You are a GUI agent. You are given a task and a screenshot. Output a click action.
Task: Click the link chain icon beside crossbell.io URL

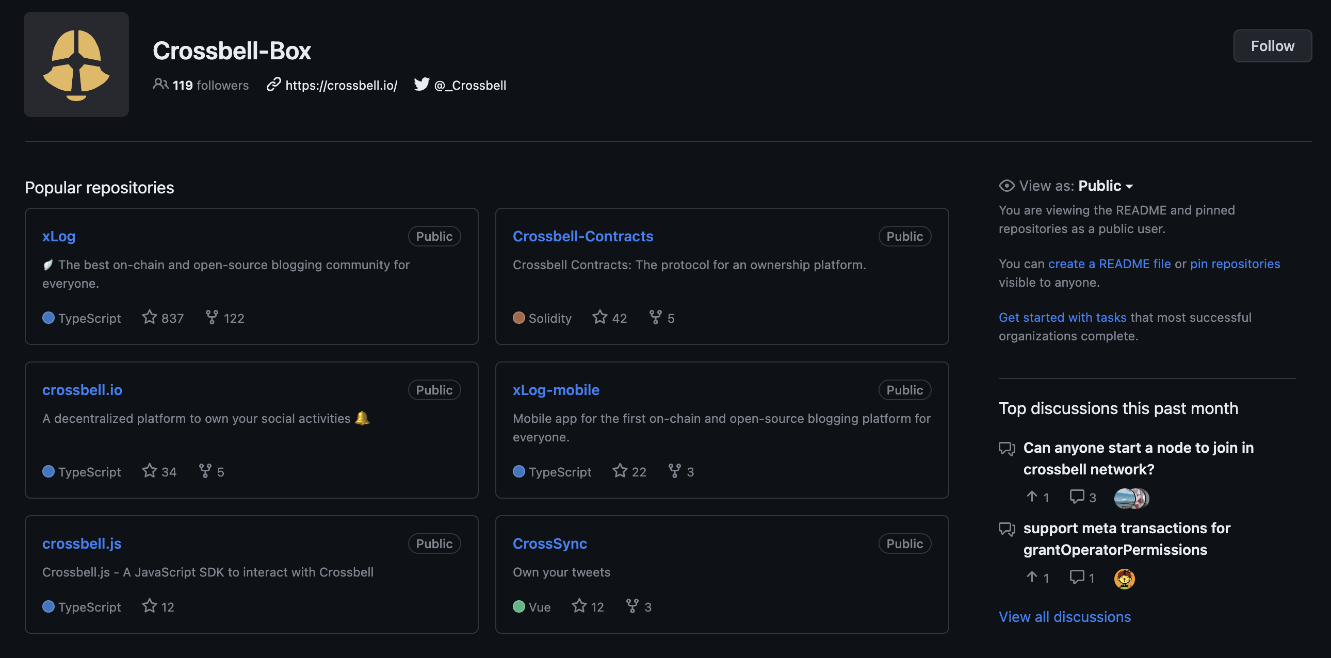273,84
